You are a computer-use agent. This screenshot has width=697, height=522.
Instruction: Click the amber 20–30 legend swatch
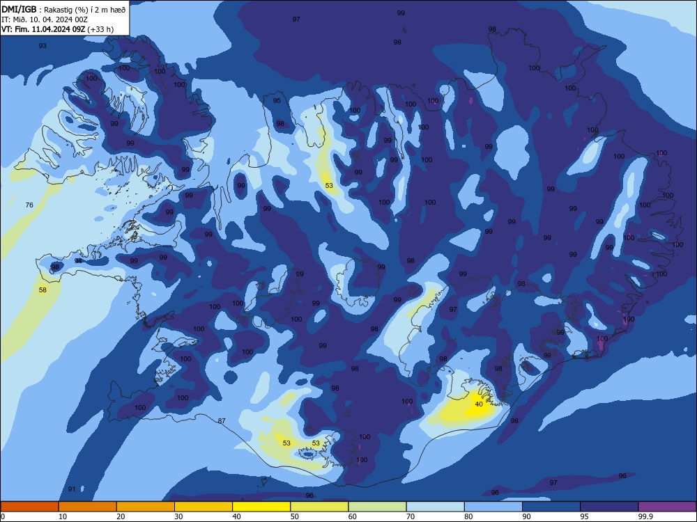pos(146,507)
